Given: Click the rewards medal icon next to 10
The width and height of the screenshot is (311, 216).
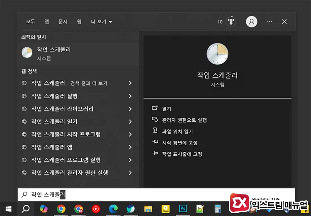Looking at the screenshot, I should click(x=231, y=22).
